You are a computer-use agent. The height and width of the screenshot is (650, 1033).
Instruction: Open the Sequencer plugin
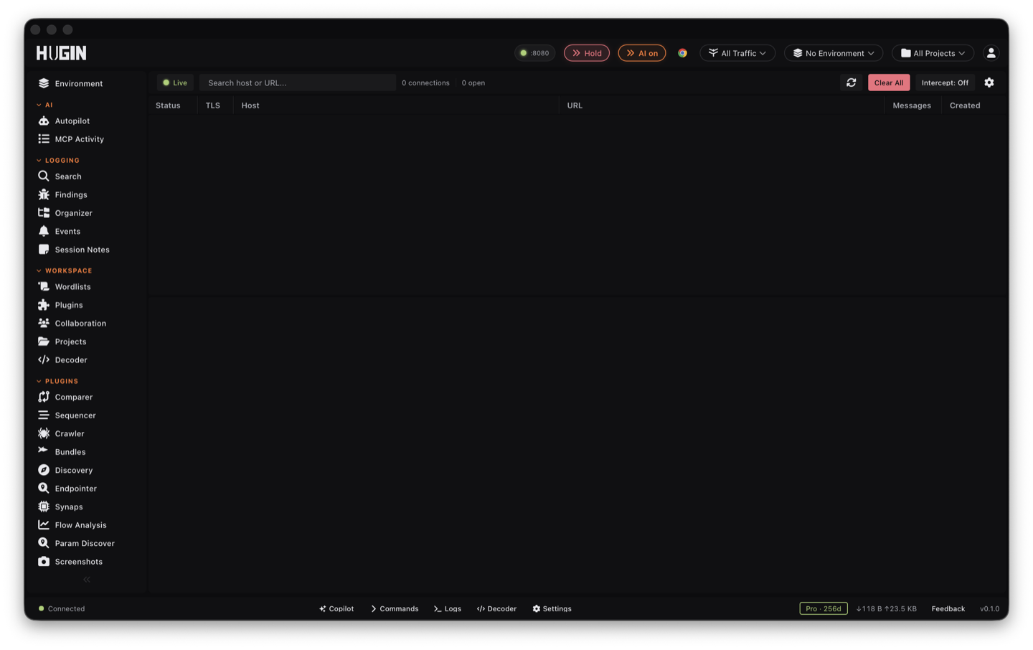67,415
